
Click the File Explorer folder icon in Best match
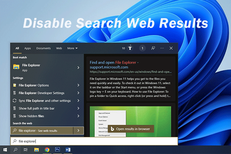[16, 67]
